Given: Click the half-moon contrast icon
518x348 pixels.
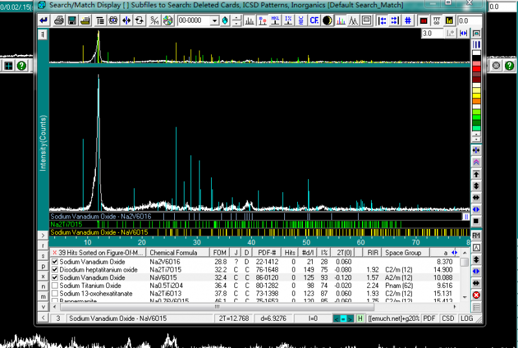Looking at the screenshot, I should pos(327,21).
